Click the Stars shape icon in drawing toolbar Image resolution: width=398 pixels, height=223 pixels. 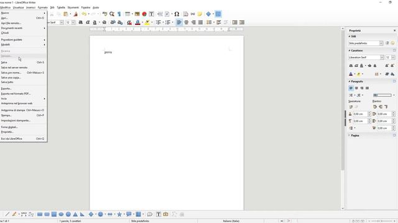(x=119, y=214)
